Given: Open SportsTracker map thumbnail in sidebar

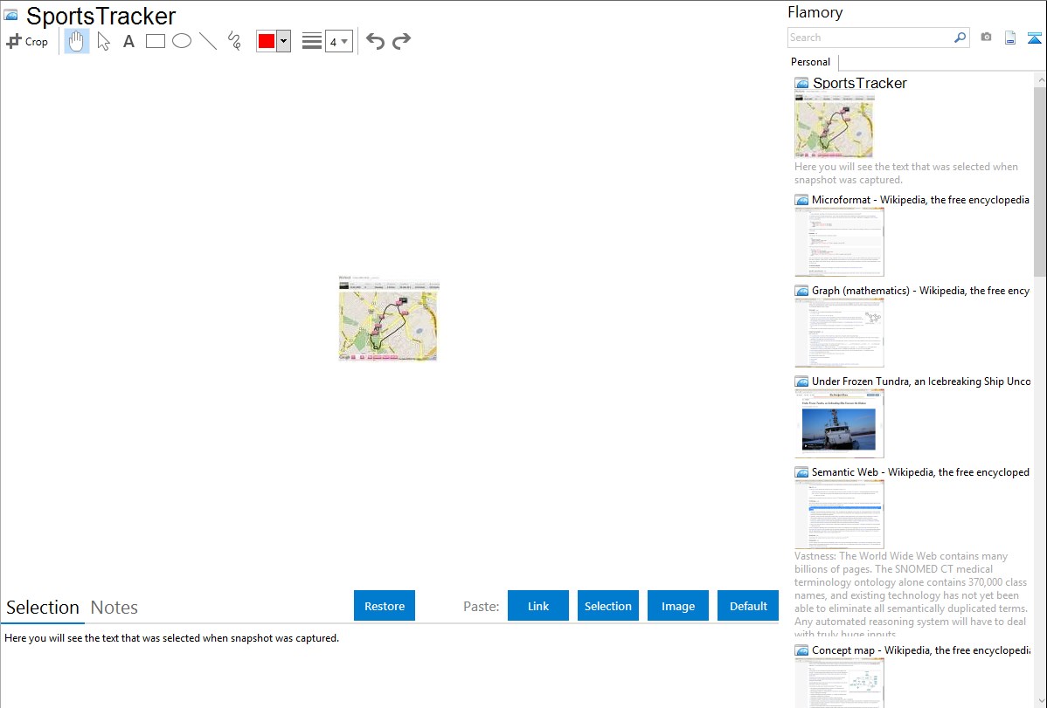Looking at the screenshot, I should (834, 126).
